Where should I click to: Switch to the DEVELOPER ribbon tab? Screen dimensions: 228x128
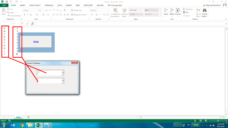tap(88, 5)
